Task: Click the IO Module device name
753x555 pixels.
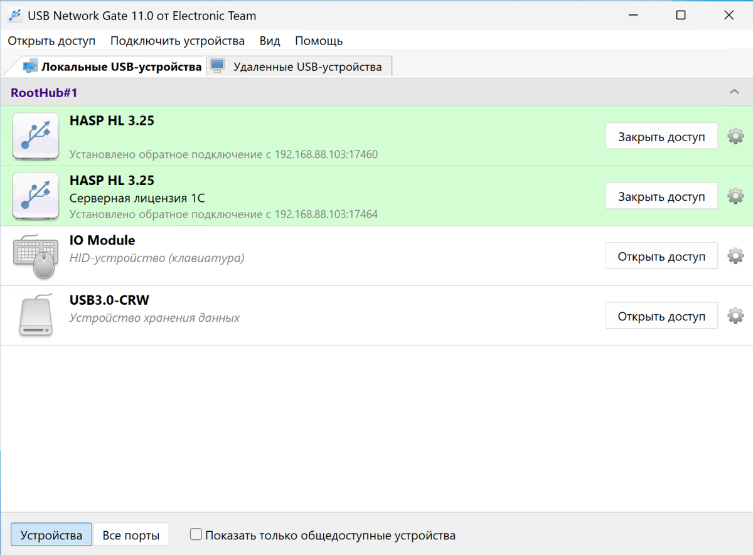Action: tap(102, 240)
